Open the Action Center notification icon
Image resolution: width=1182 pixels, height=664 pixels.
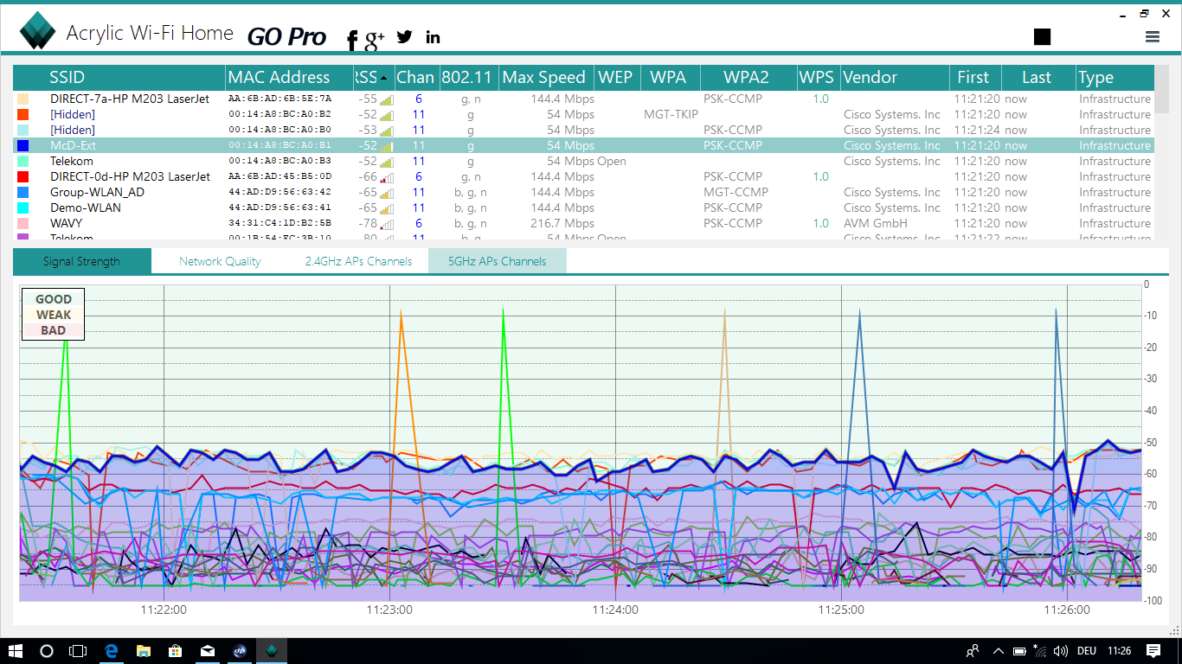(x=1153, y=650)
